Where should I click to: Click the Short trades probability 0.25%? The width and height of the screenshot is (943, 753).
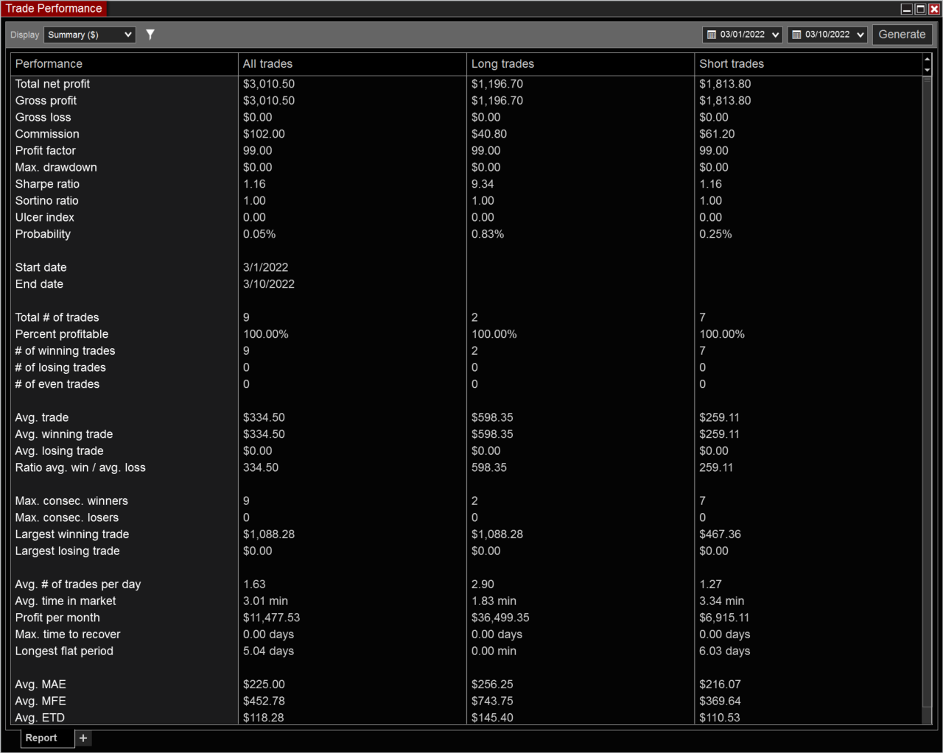715,234
